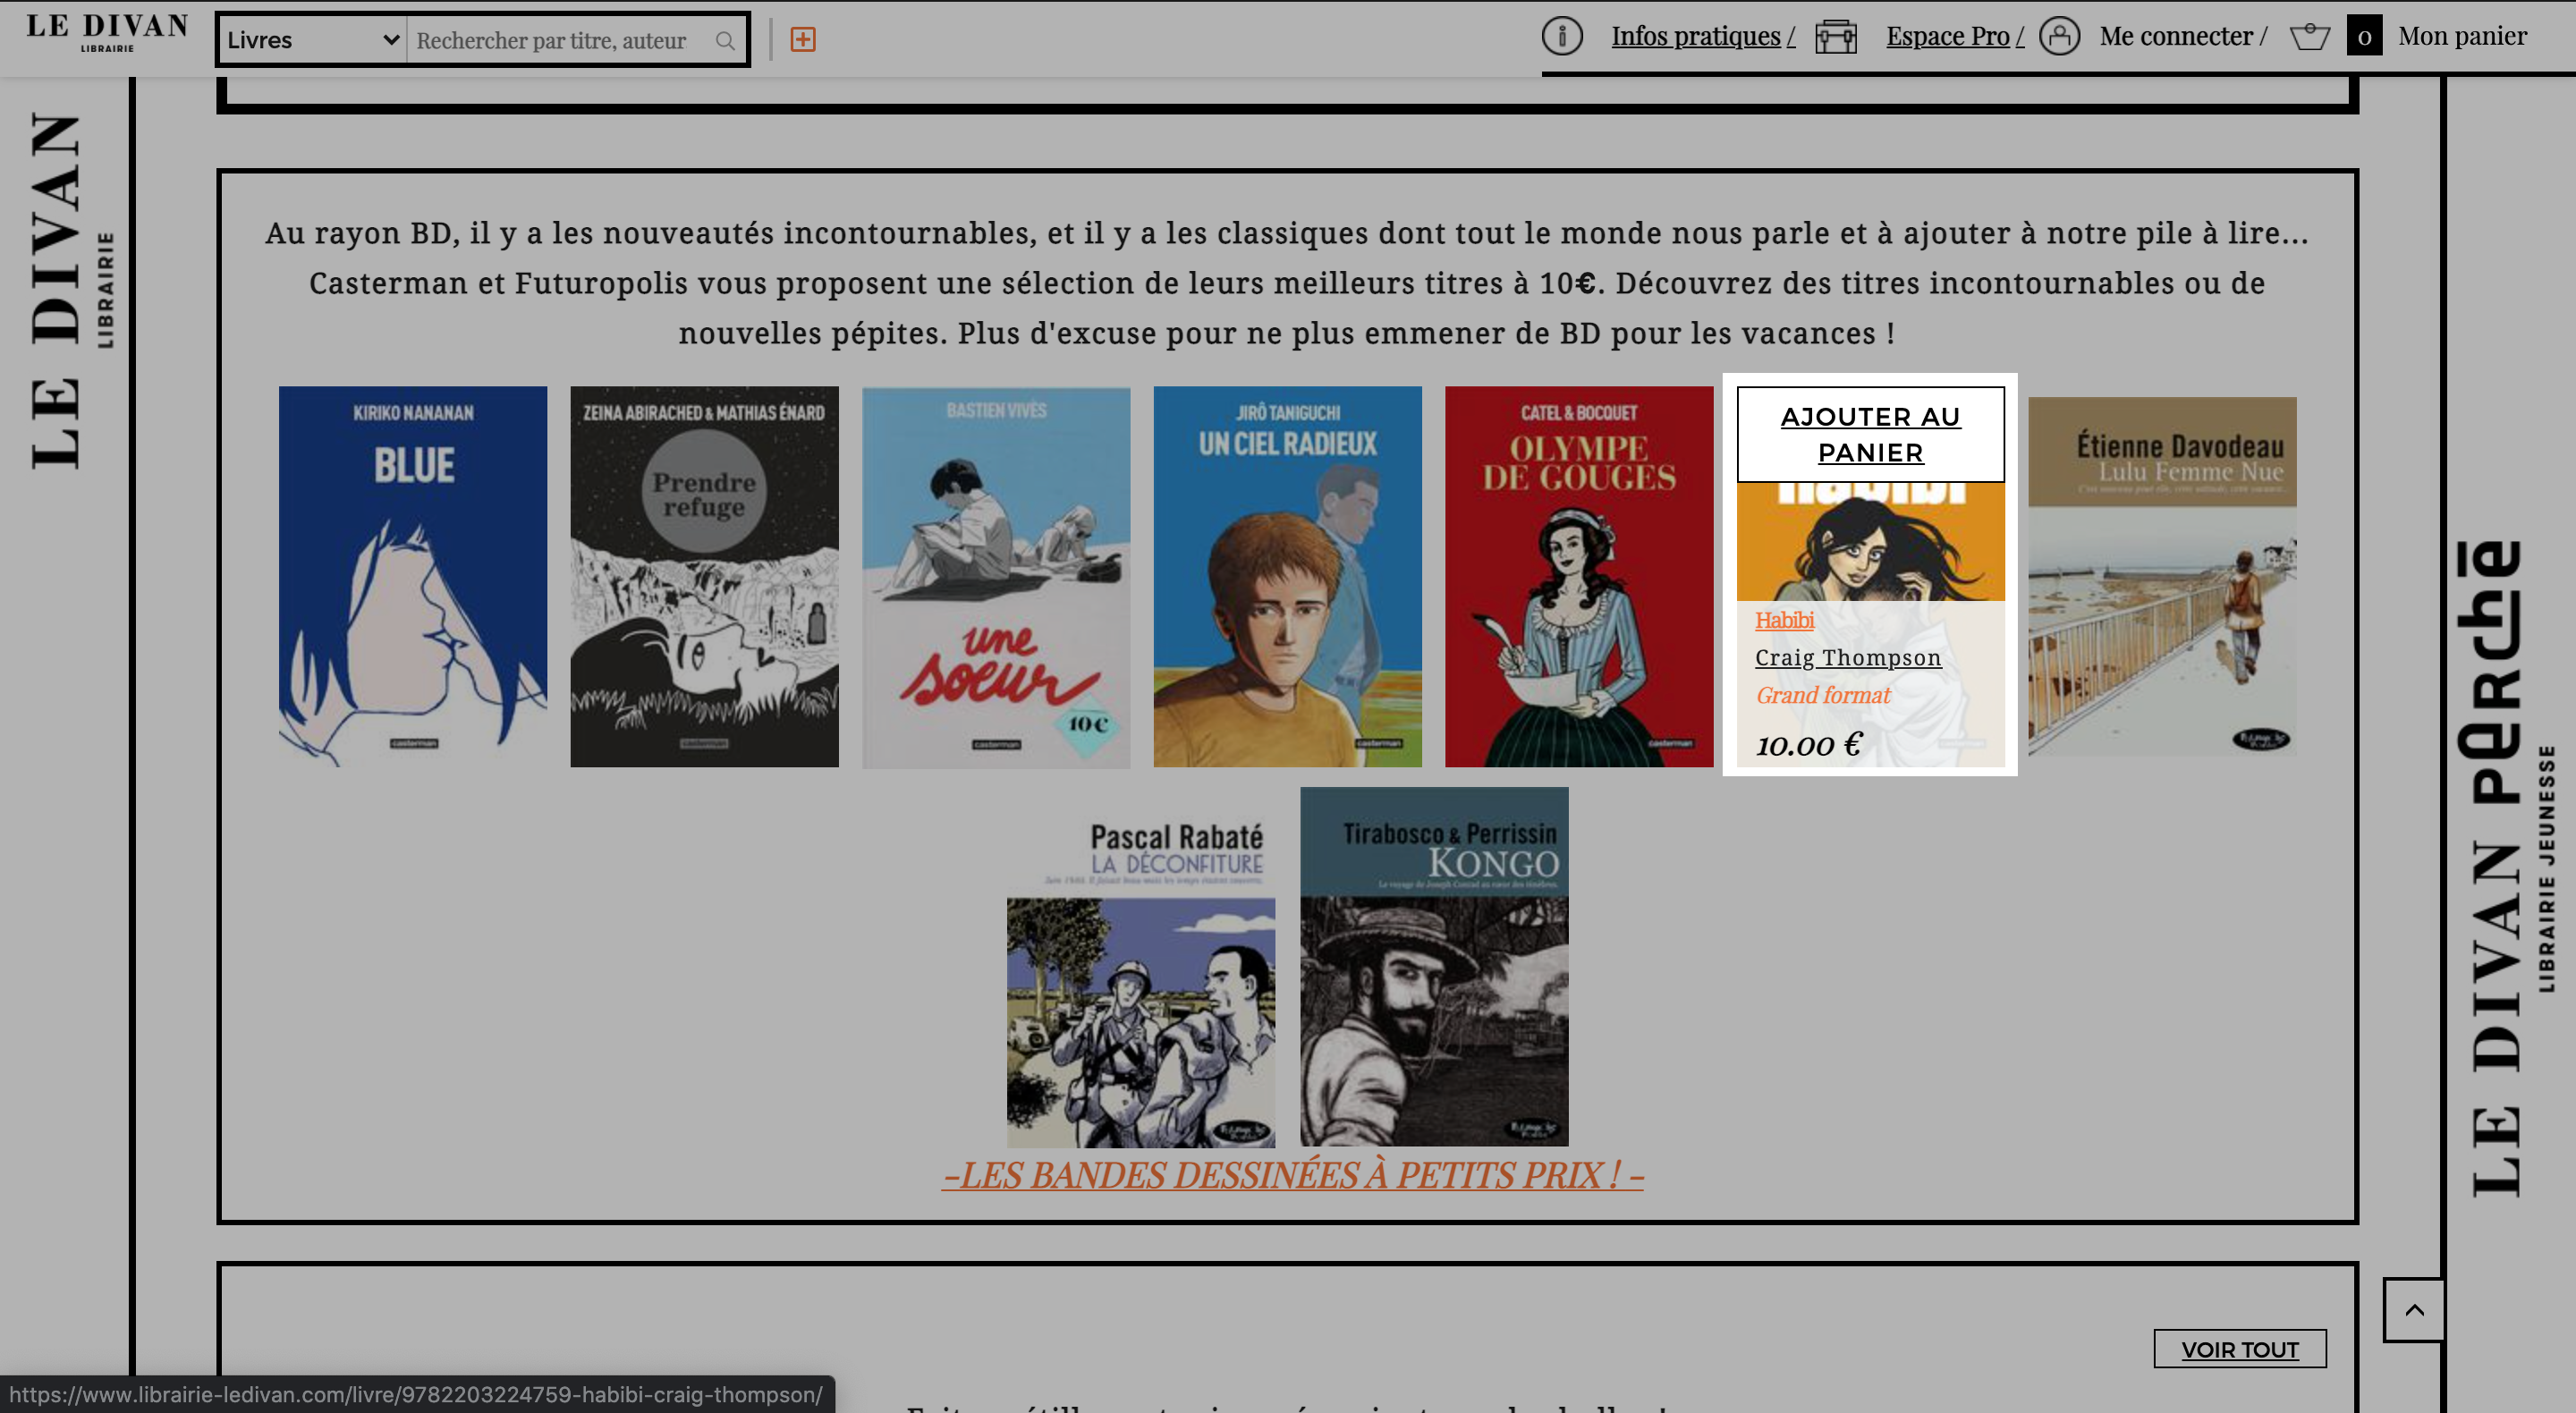Open the Habibi title link
Screen dimensions: 2576x1413
(1784, 620)
